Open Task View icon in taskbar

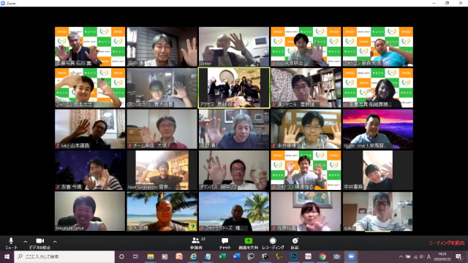(135, 256)
